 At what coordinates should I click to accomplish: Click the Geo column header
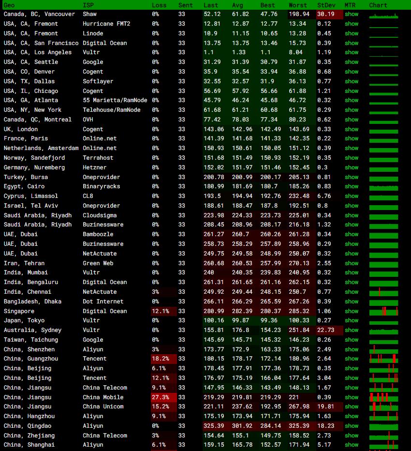[9, 5]
